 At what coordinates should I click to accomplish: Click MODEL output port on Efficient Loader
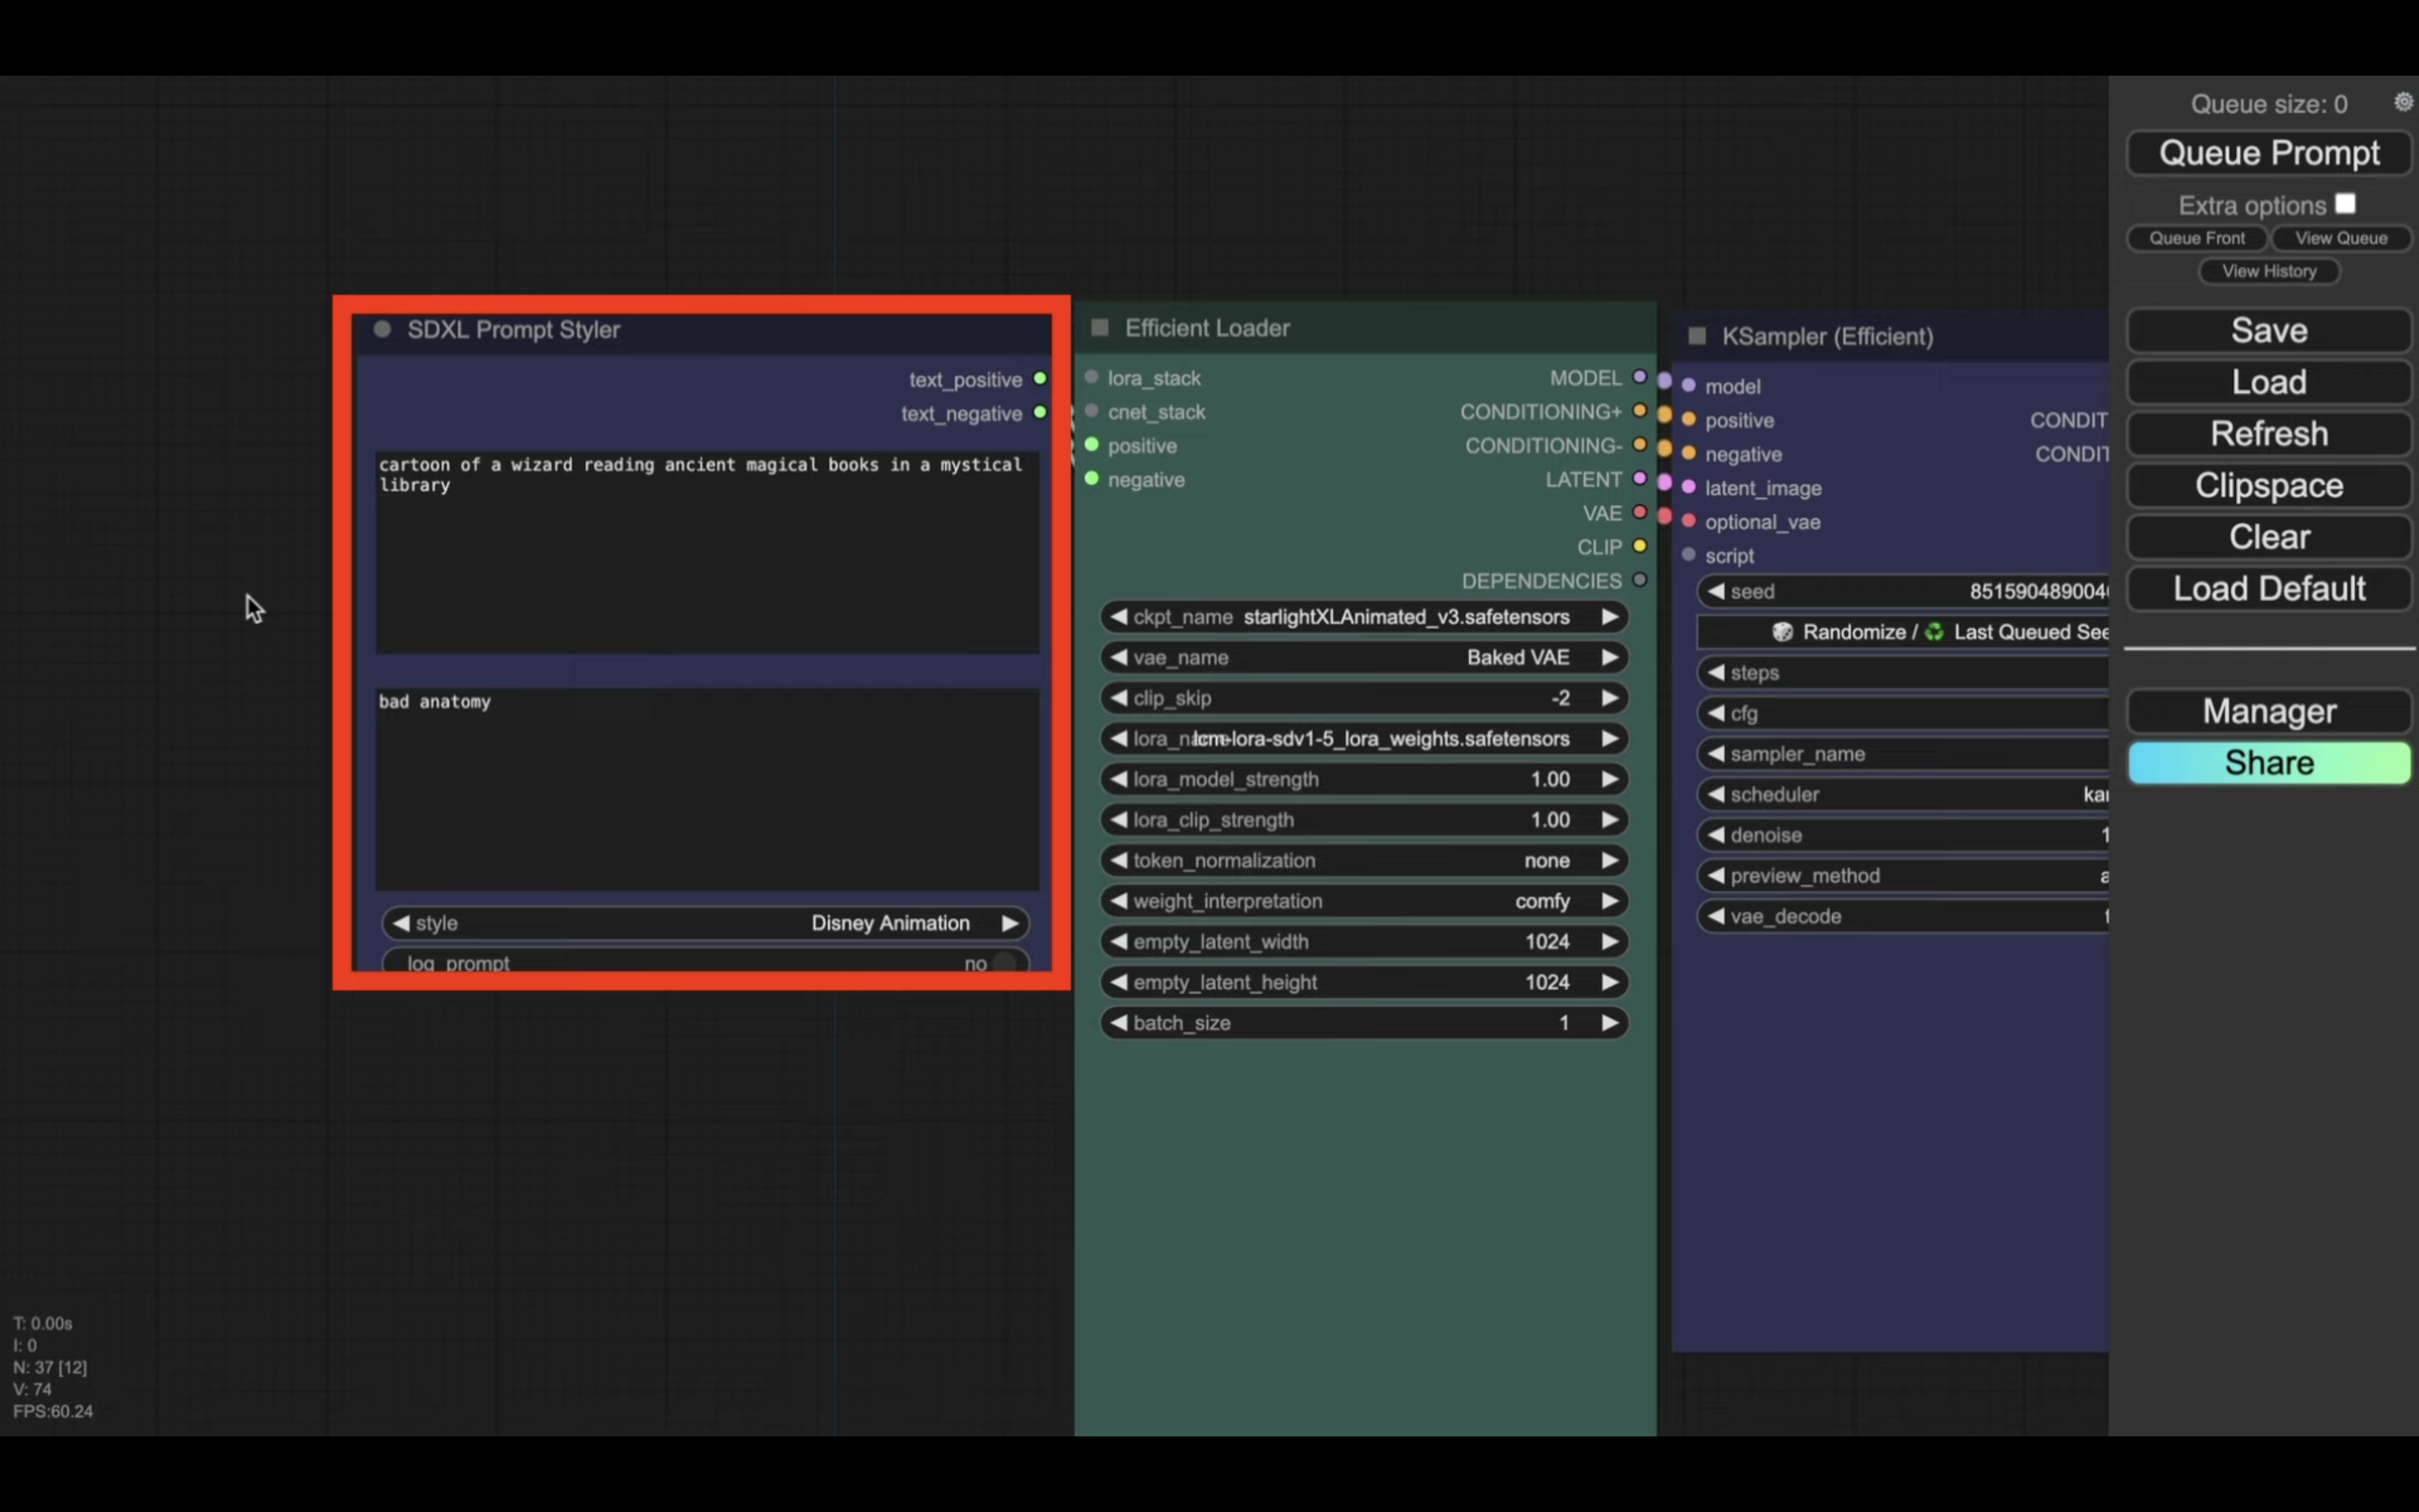coord(1640,377)
